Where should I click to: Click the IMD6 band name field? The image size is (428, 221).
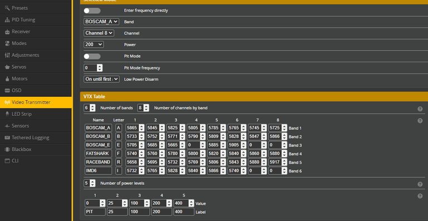coord(98,171)
